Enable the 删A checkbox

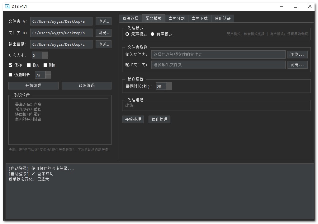click(x=29, y=65)
